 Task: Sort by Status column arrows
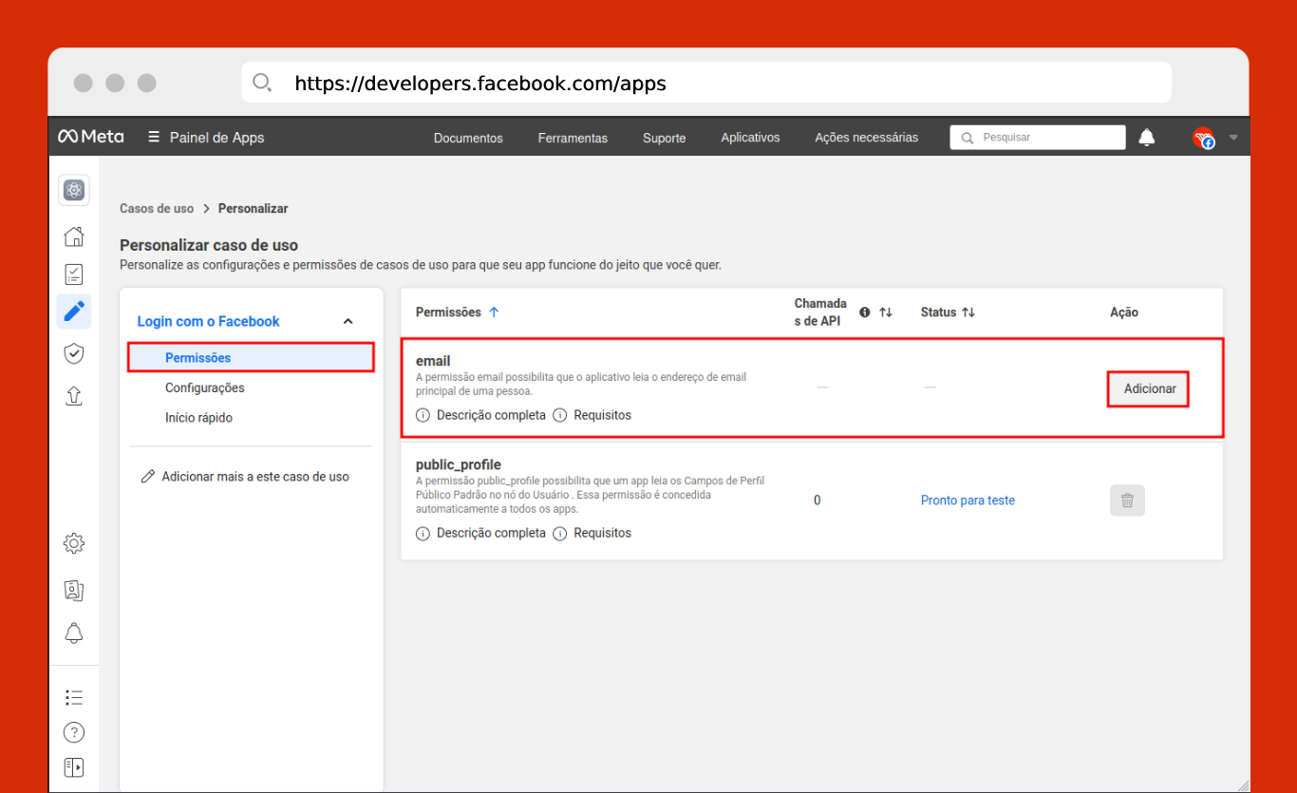point(968,312)
